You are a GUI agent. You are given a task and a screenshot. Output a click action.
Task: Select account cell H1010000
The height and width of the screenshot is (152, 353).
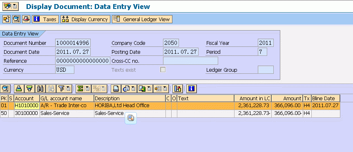click(x=27, y=106)
